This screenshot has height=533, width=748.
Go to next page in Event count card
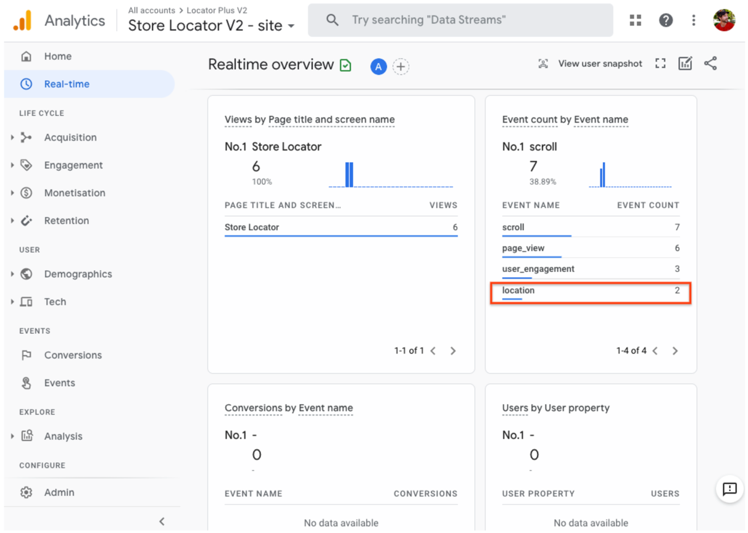click(x=675, y=351)
